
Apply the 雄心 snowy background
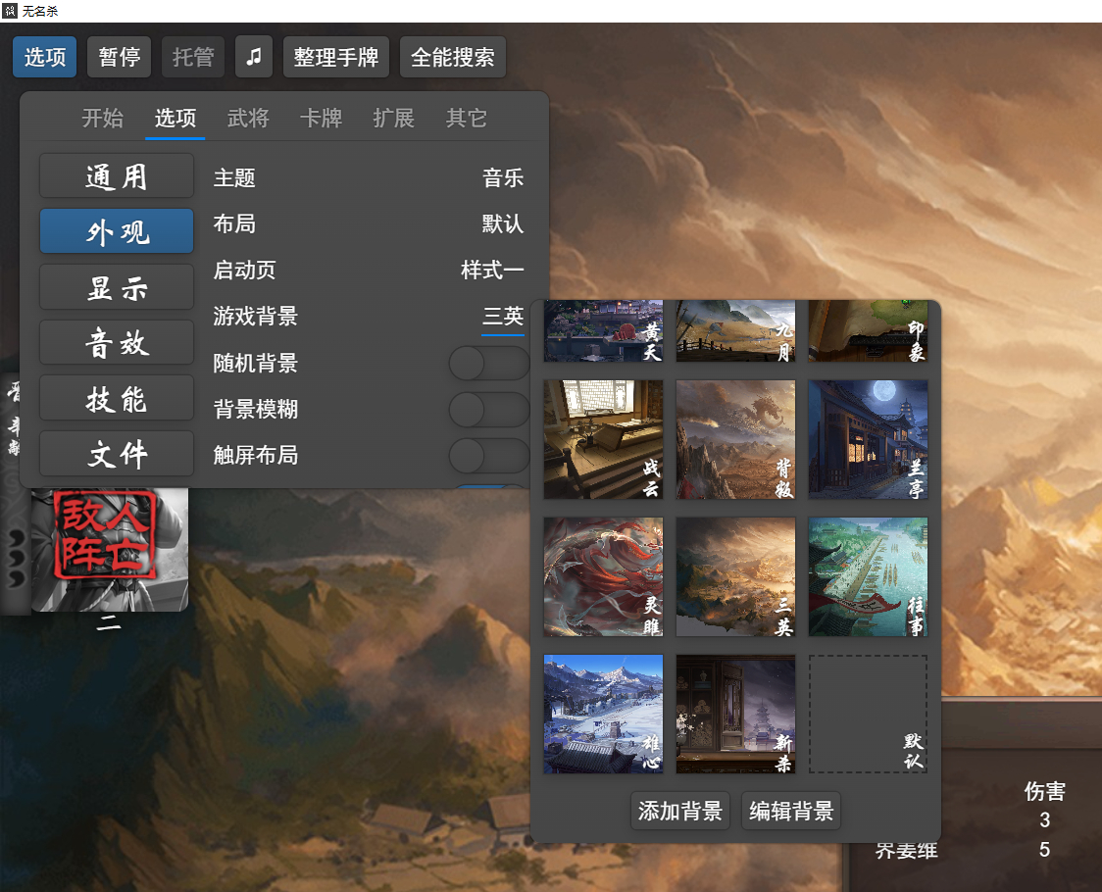click(x=603, y=715)
